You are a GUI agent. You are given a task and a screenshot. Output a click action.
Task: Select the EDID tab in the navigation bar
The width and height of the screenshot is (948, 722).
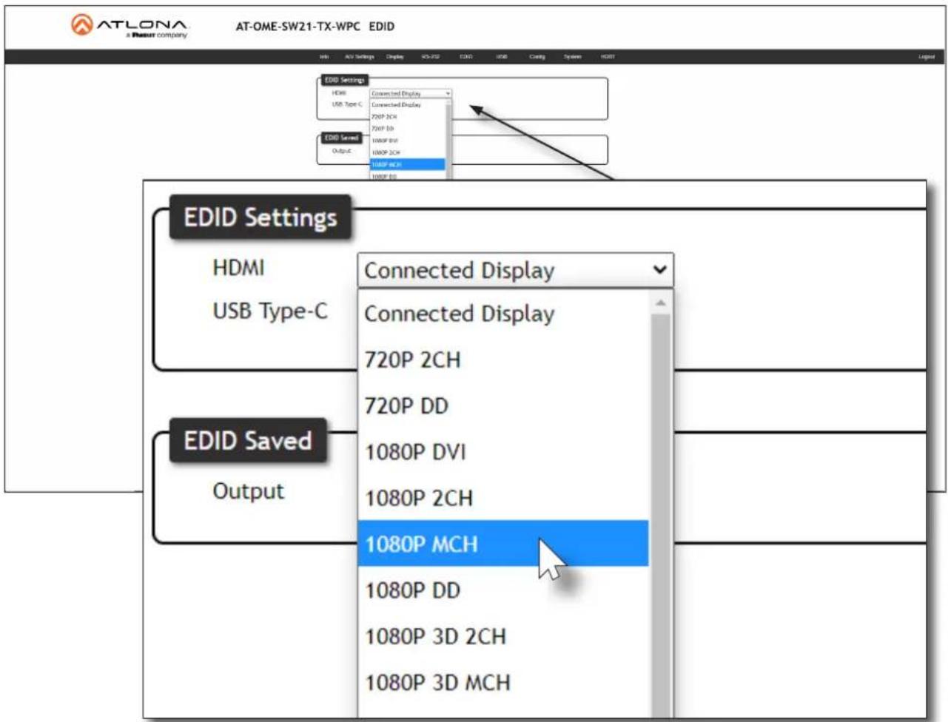click(466, 57)
